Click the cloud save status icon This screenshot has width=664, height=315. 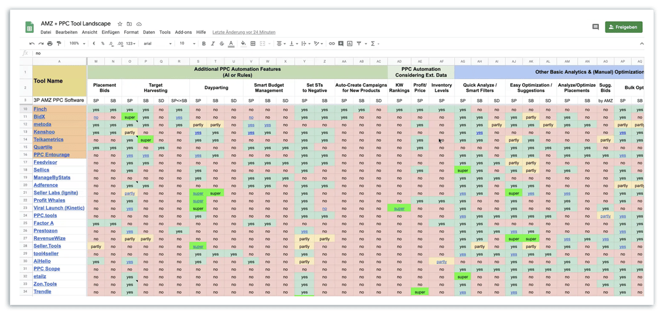(139, 24)
